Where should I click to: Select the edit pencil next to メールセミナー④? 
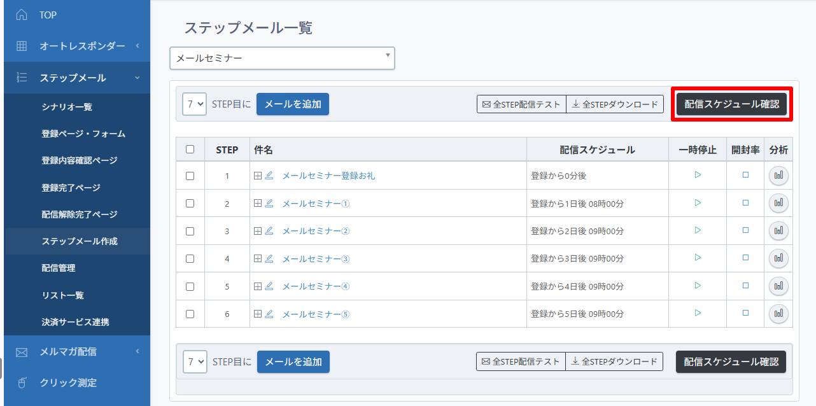(269, 286)
